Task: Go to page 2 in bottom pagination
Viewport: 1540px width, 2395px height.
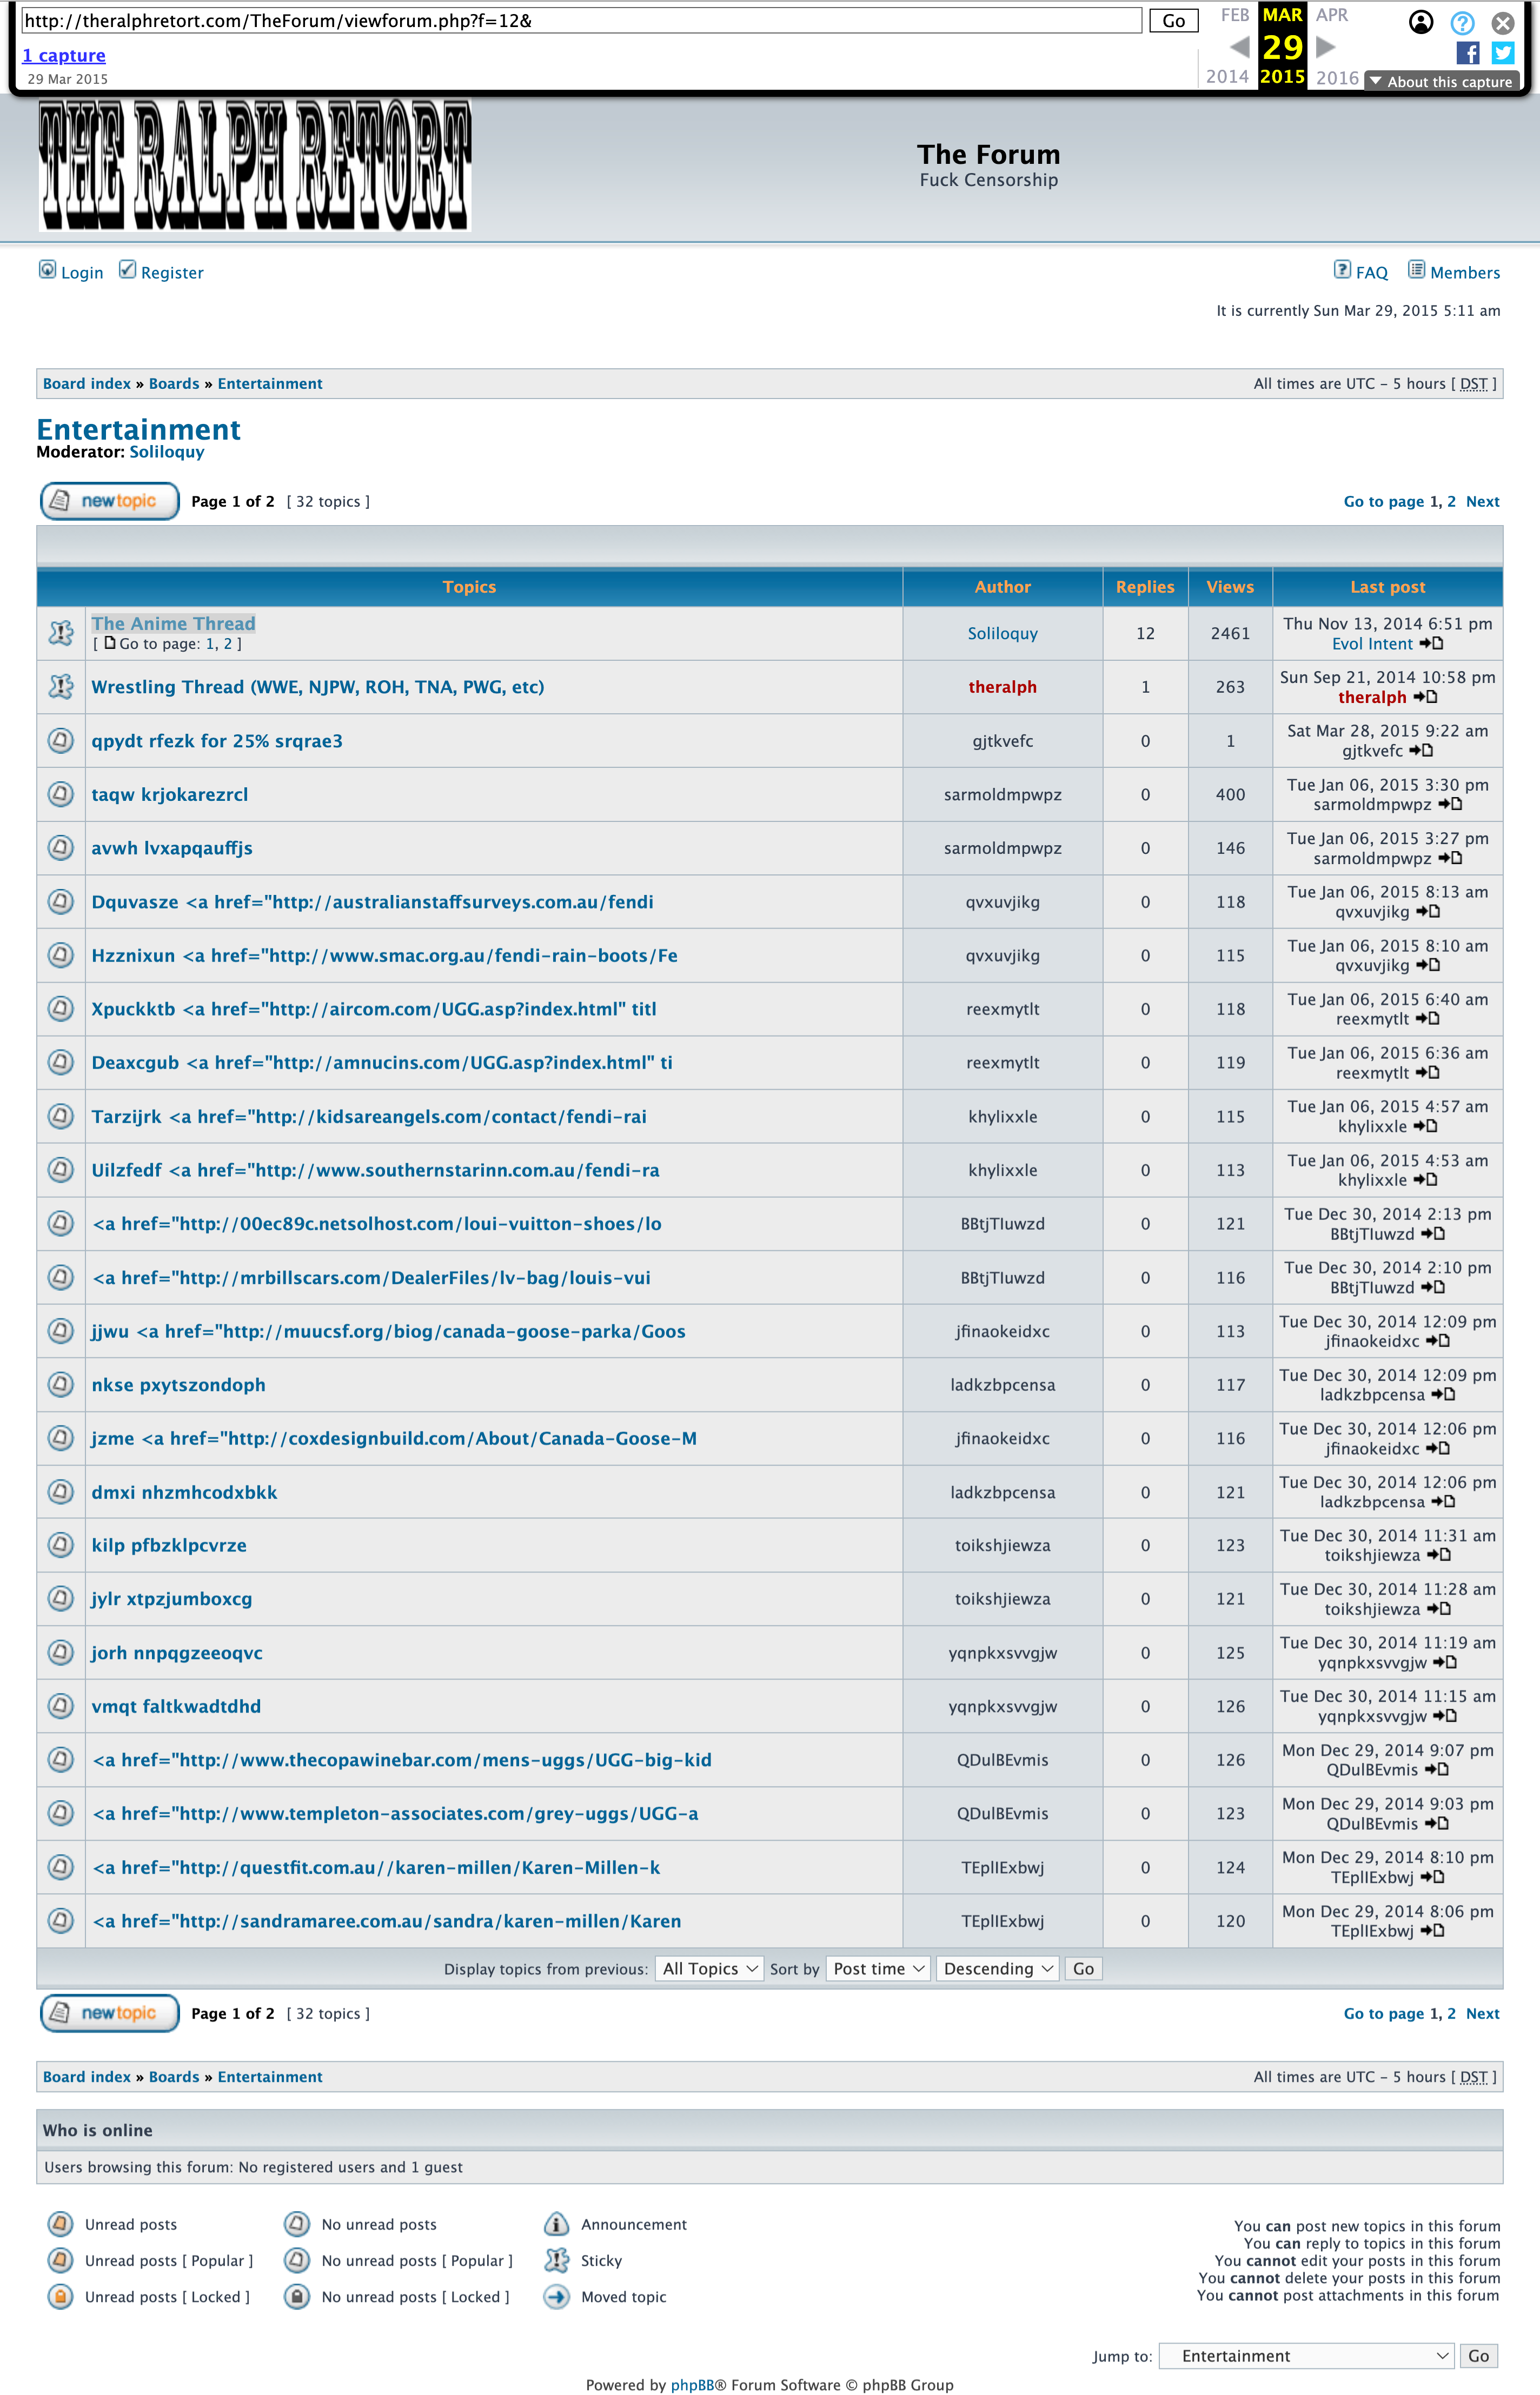Action: click(1451, 2014)
